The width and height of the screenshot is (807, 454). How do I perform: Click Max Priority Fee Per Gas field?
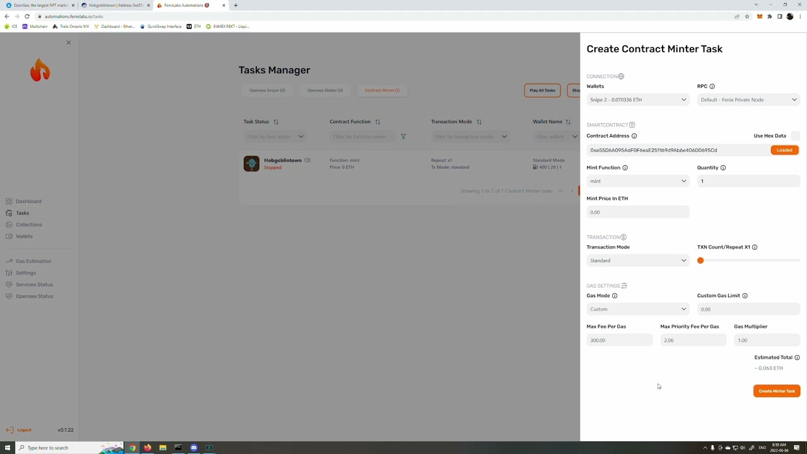[x=693, y=340]
